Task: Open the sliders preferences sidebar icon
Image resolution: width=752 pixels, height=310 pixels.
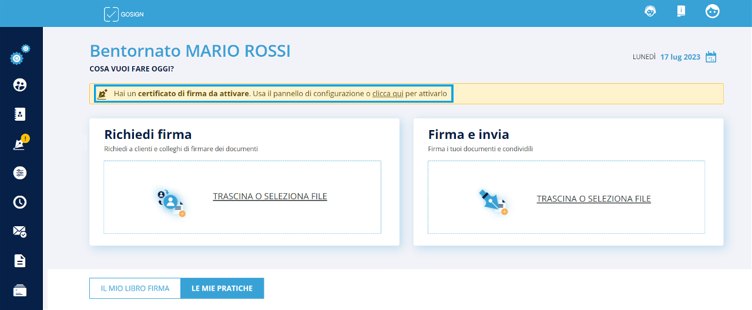Action: coord(20,173)
